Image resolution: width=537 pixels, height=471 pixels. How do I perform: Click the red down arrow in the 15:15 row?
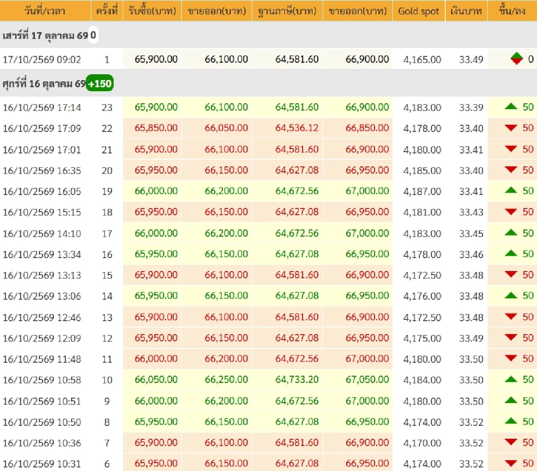click(511, 212)
